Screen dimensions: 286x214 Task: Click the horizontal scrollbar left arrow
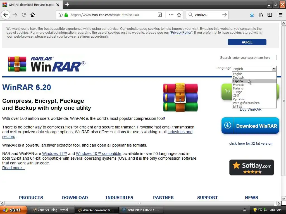[2, 203]
